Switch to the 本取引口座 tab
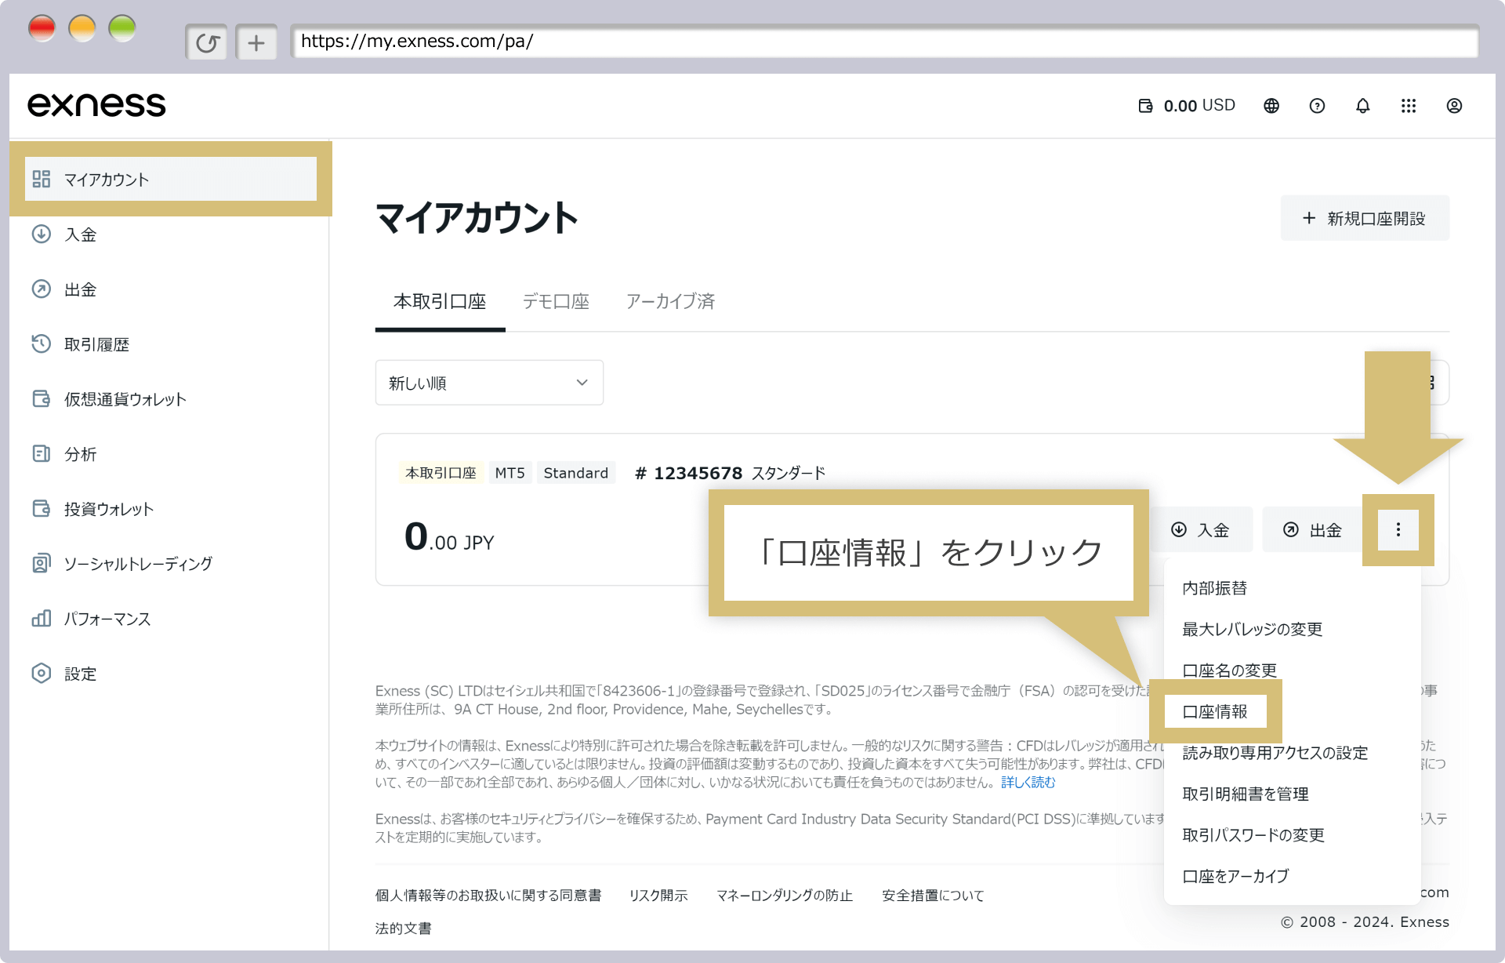 (440, 302)
